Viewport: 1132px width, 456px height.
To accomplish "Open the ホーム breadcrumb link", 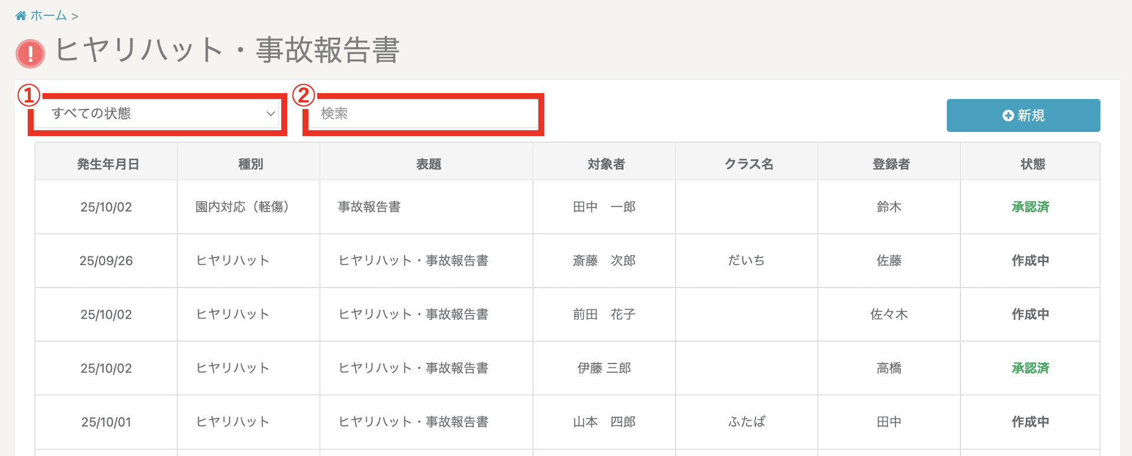I will [x=48, y=16].
